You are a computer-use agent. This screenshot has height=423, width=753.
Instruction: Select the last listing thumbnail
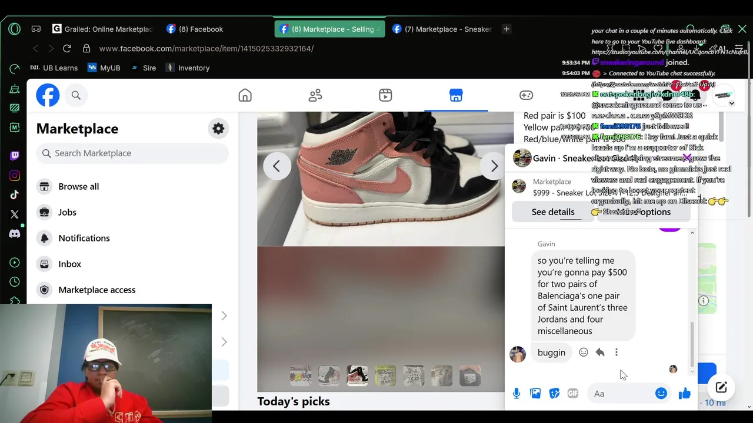coord(470,375)
